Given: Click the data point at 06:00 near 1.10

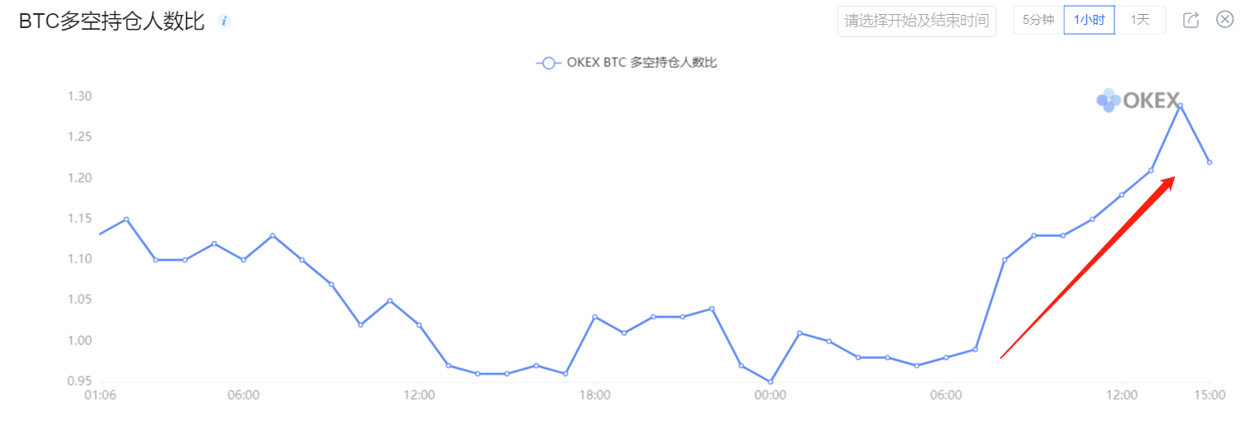Looking at the screenshot, I should tap(243, 260).
